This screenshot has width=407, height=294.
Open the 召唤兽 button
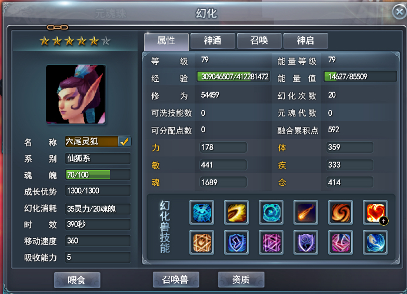176,279
